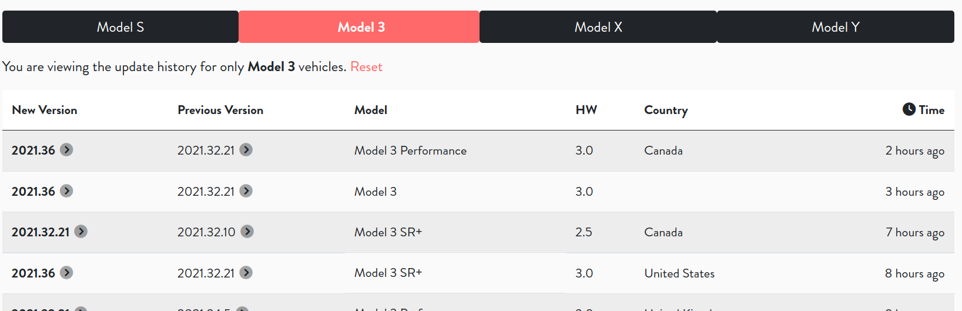
Task: Click the Country column header
Action: pyautogui.click(x=666, y=111)
